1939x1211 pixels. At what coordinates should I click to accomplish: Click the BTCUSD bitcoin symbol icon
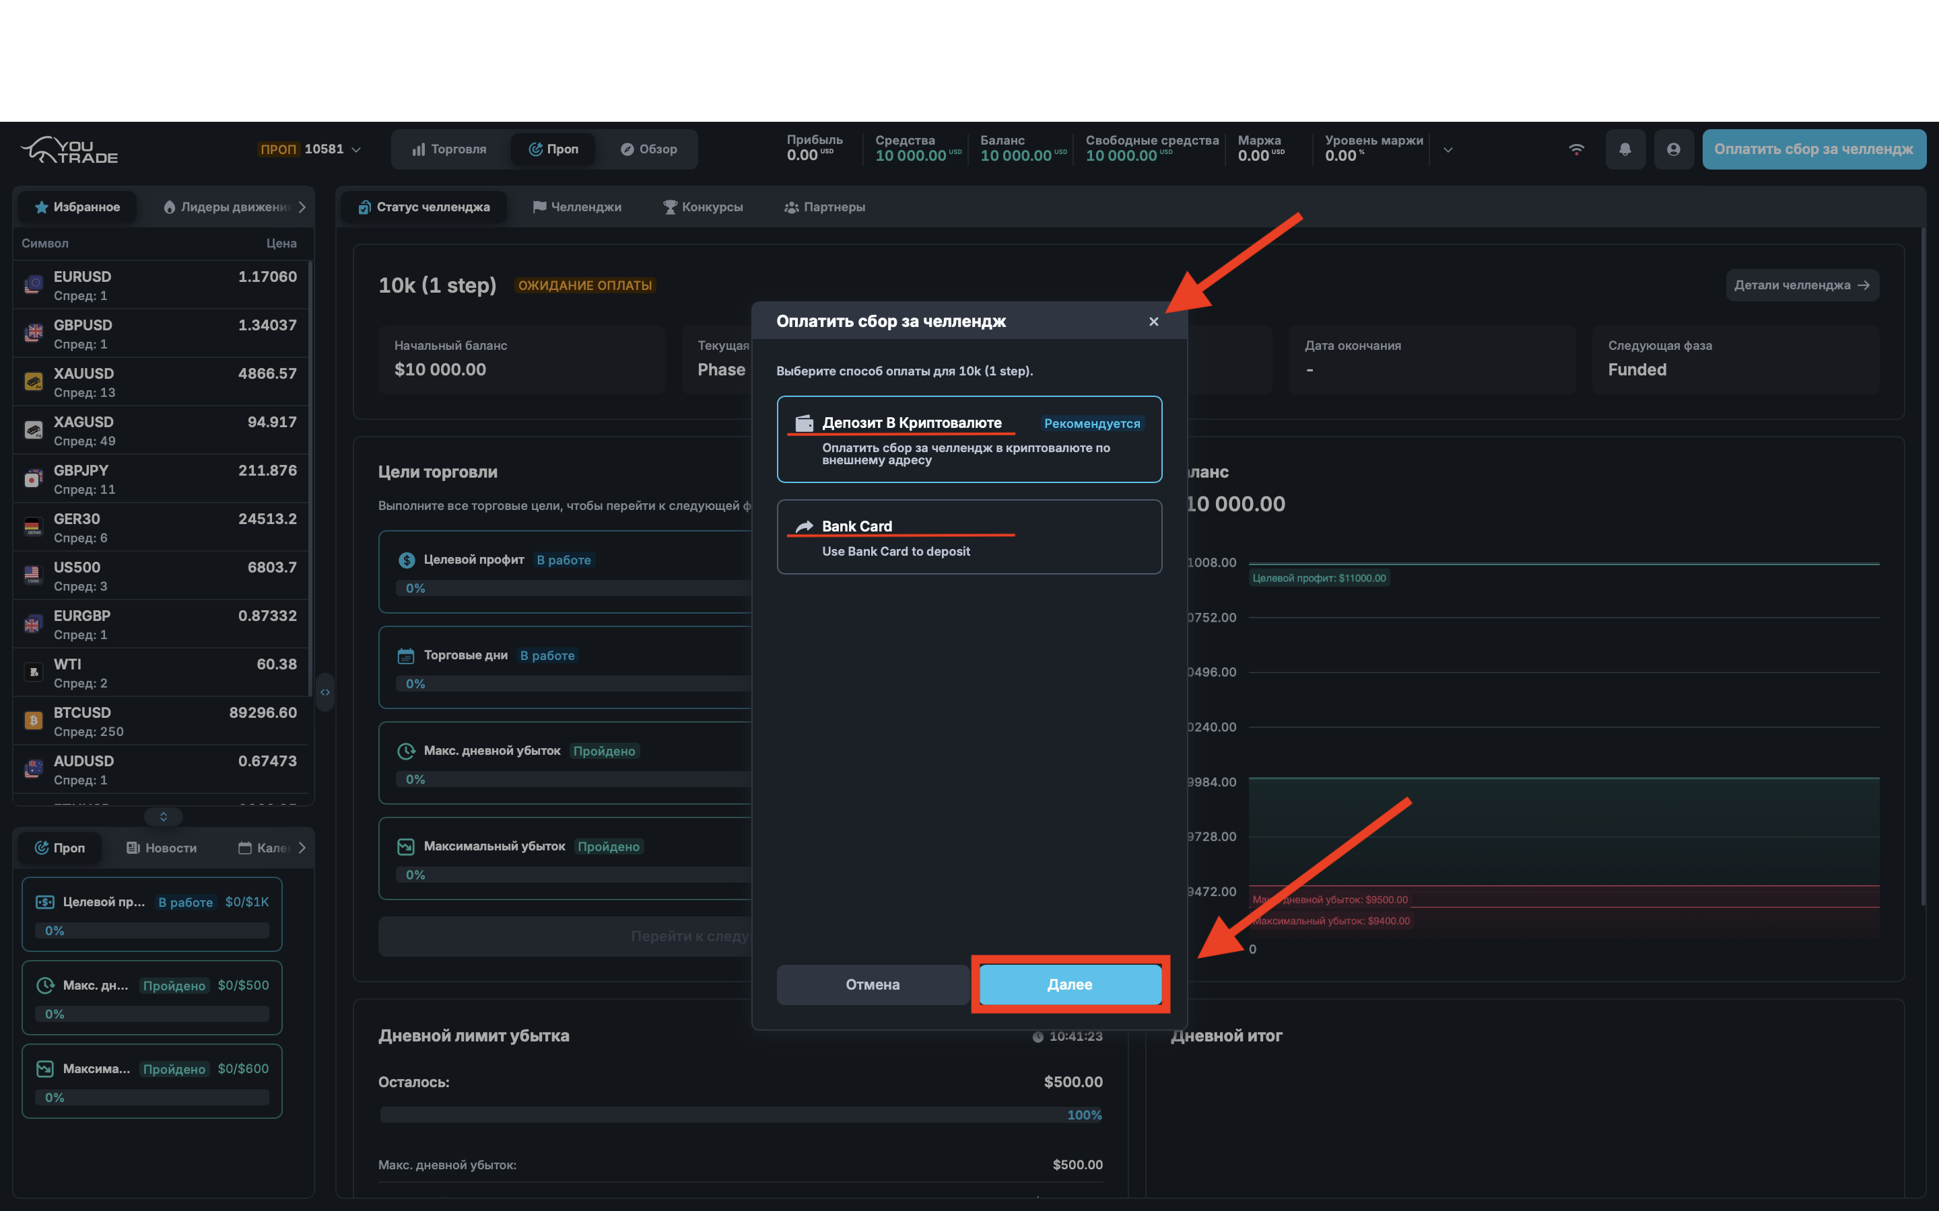(33, 721)
